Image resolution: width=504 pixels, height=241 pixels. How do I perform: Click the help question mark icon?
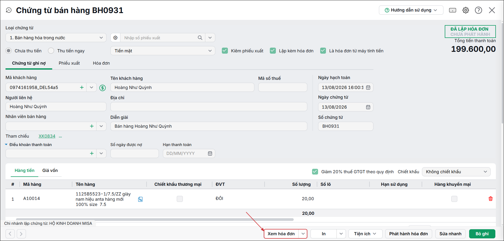pos(479,10)
